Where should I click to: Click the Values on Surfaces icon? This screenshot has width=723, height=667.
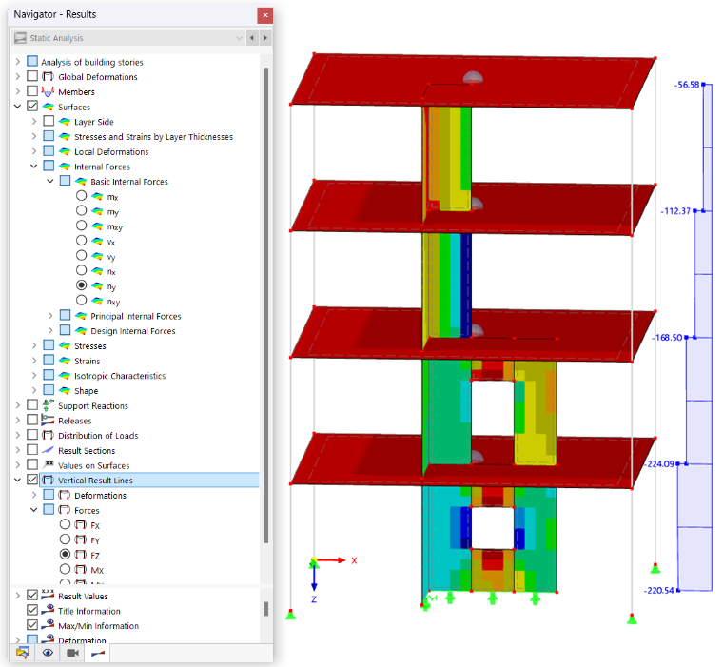[48, 464]
